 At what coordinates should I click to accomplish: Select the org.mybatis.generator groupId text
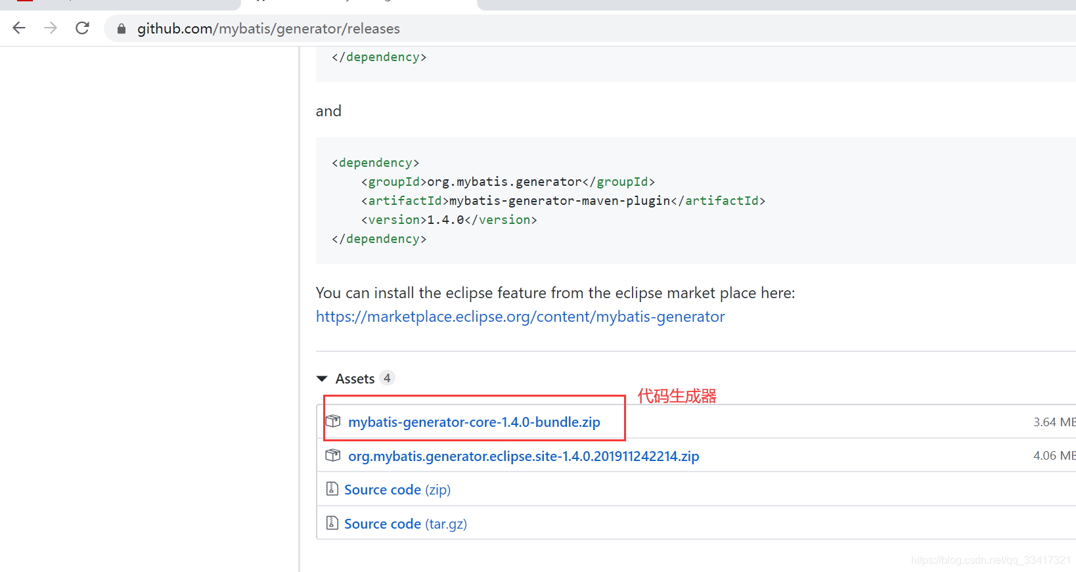(504, 182)
